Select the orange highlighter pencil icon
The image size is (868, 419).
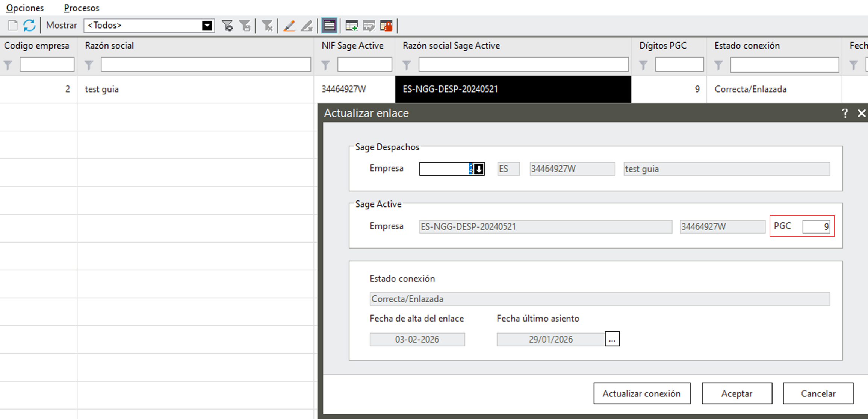tap(289, 26)
